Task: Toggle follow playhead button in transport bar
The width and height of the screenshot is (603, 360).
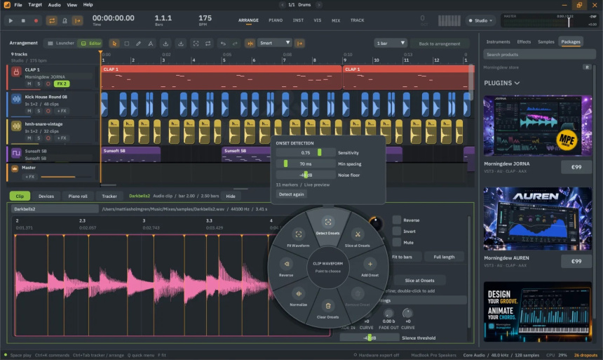Action: [77, 21]
